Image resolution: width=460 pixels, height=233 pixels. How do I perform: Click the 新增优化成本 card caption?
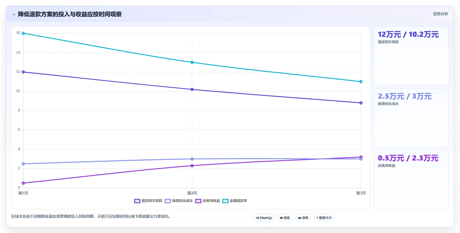[388, 104]
